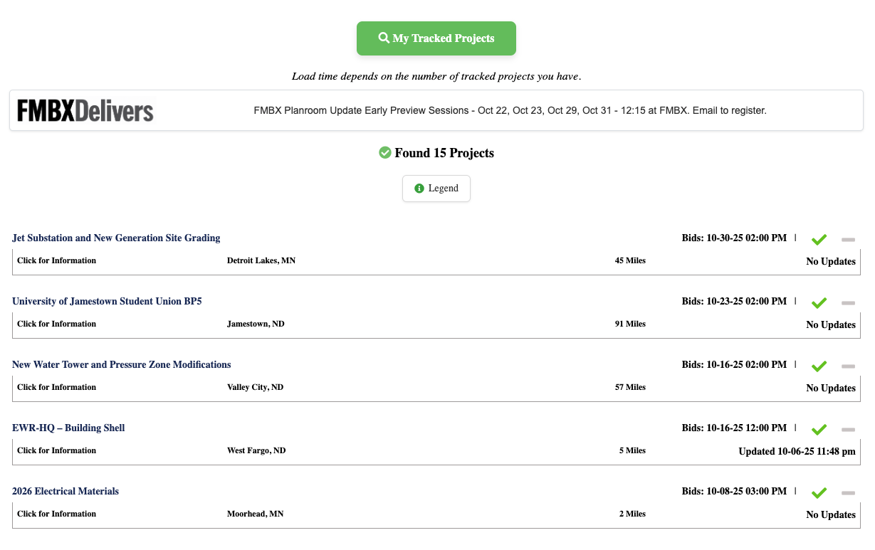This screenshot has width=875, height=550.
Task: Click the FMBXDelivers logo banner
Action: pyautogui.click(x=85, y=111)
